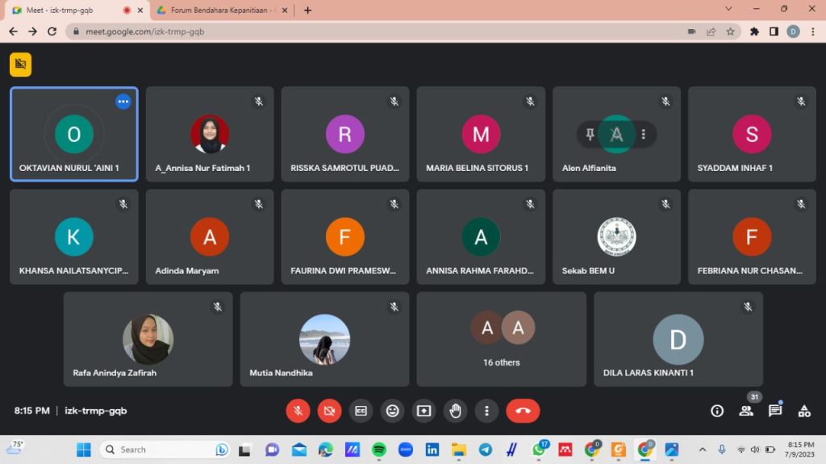Open Spotify from the Windows taskbar
Screen dimensions: 826x464
[x=378, y=449]
